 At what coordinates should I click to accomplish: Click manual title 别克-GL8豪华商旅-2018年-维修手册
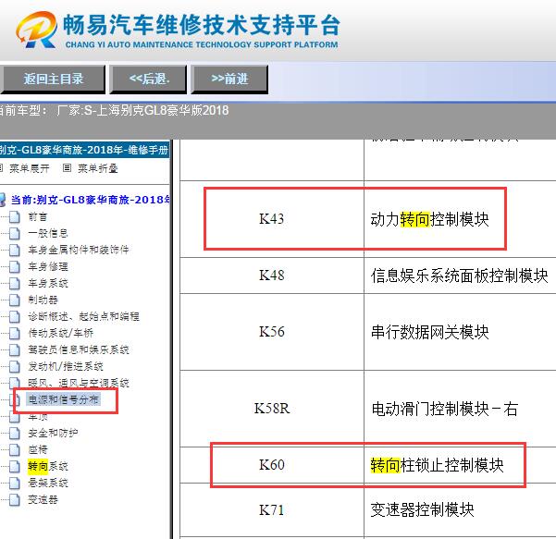(x=84, y=150)
